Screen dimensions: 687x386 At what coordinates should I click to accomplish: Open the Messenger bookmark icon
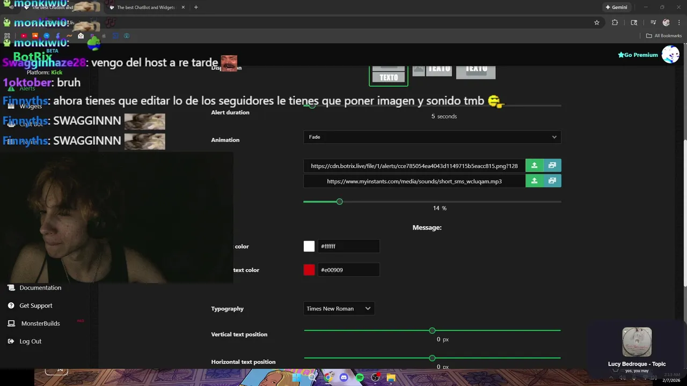coord(46,36)
